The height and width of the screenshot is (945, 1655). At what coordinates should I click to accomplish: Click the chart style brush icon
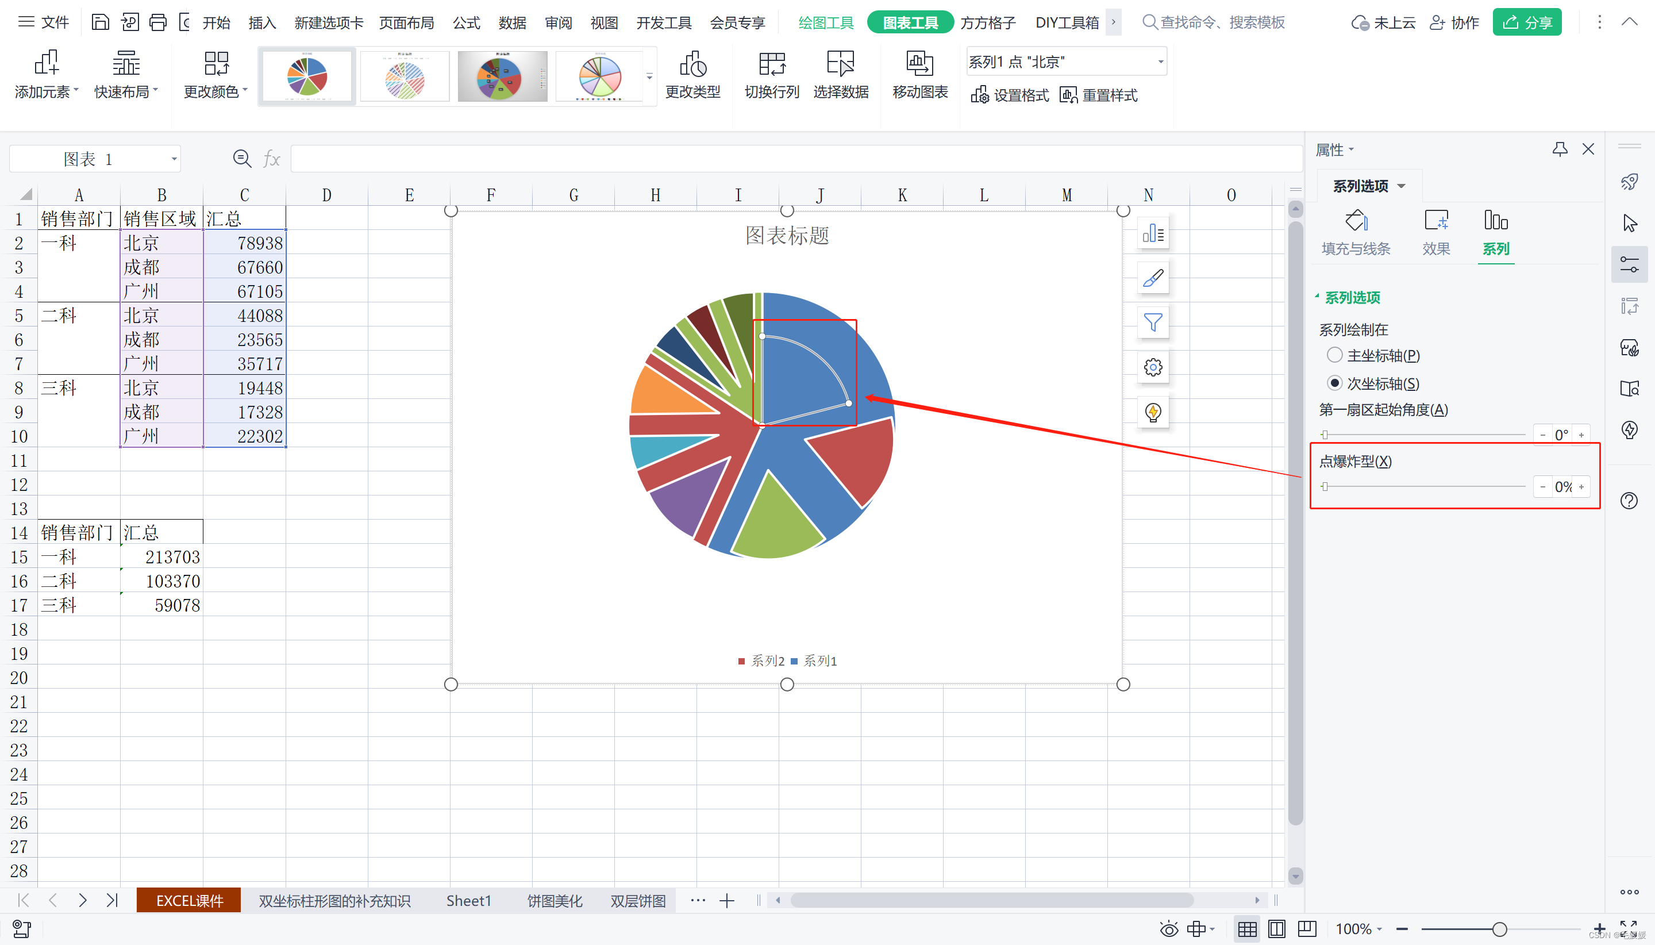1152,278
